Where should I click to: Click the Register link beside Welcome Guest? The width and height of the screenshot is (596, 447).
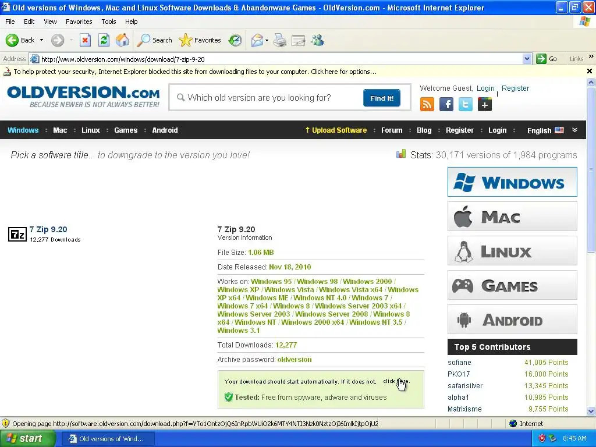coord(515,88)
